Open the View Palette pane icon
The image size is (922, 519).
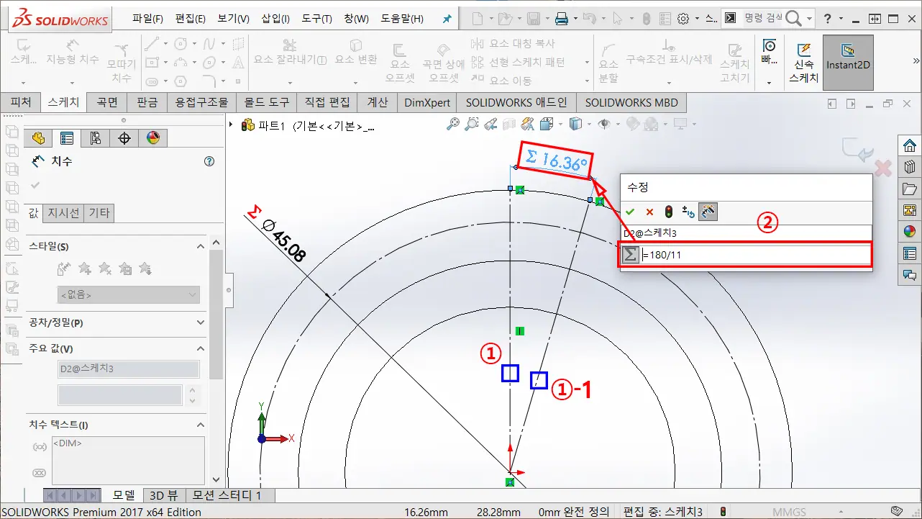point(910,210)
